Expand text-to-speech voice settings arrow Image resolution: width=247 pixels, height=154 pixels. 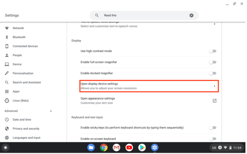pyautogui.click(x=214, y=24)
